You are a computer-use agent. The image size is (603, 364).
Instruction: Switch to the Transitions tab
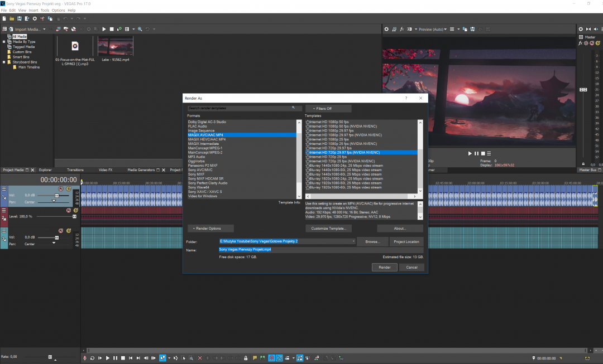pos(75,170)
